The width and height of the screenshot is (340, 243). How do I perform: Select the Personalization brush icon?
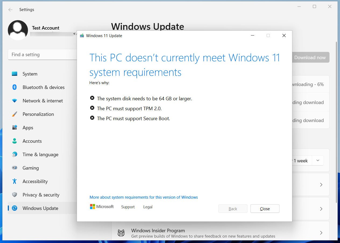click(x=15, y=114)
